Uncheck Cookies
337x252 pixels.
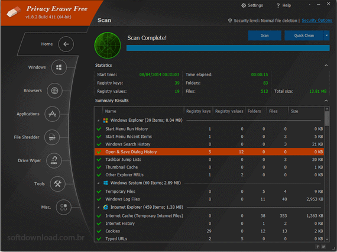99,231
